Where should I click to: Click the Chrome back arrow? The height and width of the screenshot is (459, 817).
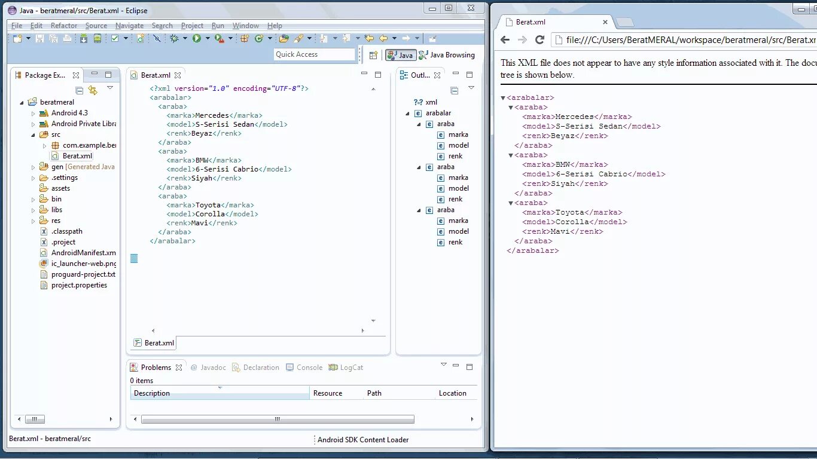[x=505, y=39]
